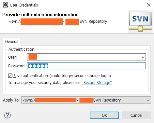The height and width of the screenshot is (123, 154).
Task: Select the General tab
Action: pyautogui.click(x=12, y=42)
